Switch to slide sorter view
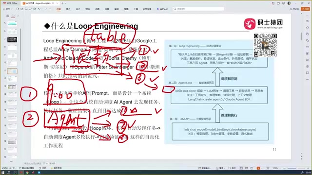This screenshot has width=312, height=175. click(246, 168)
